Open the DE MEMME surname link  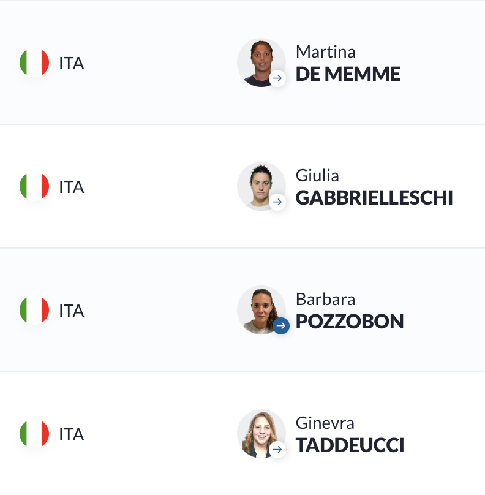[348, 74]
